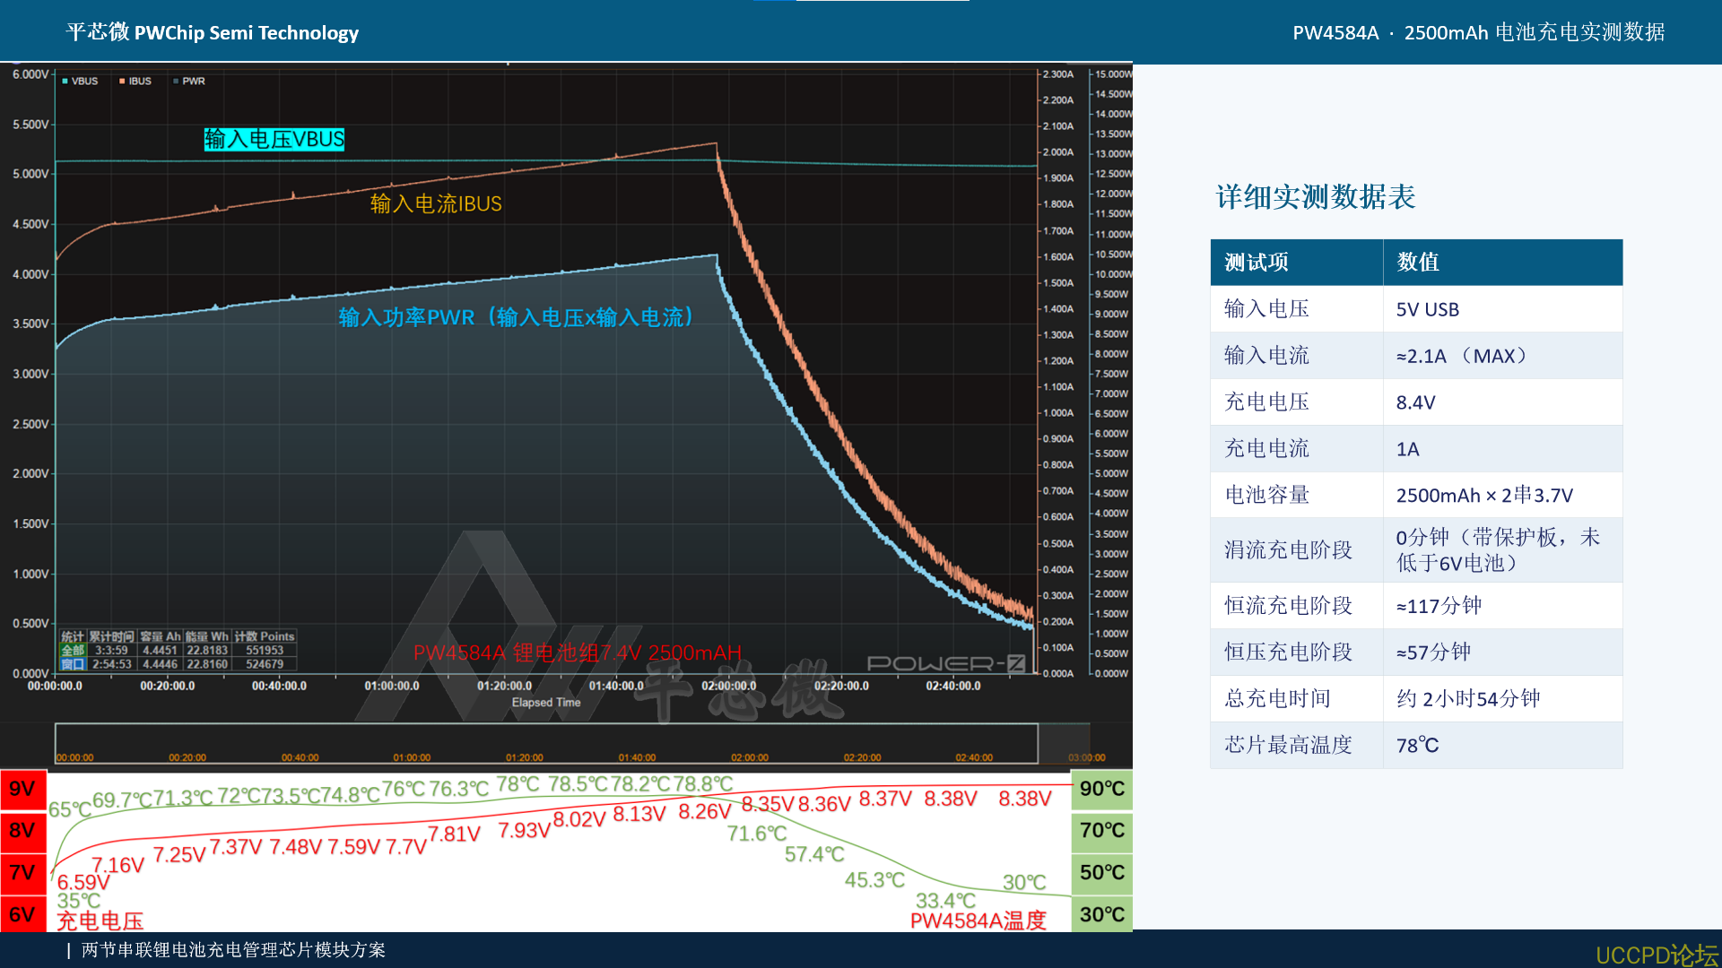Screen dimensions: 1722x968
Task: Click the 78℃ max chip temperature value
Action: pos(1417,746)
